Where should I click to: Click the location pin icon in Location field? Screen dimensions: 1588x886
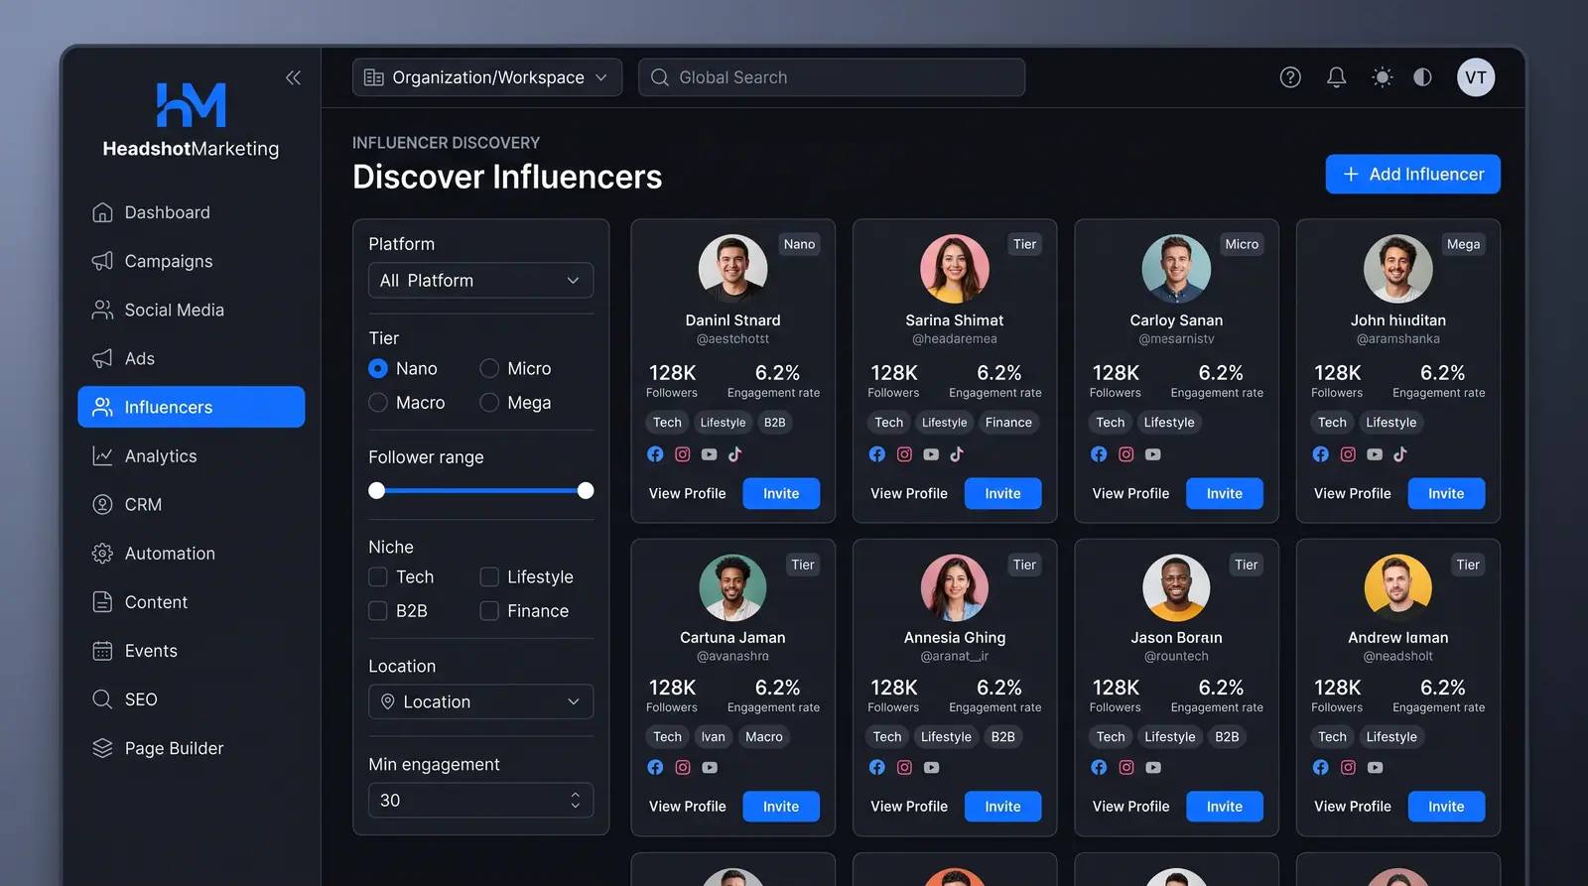point(388,701)
